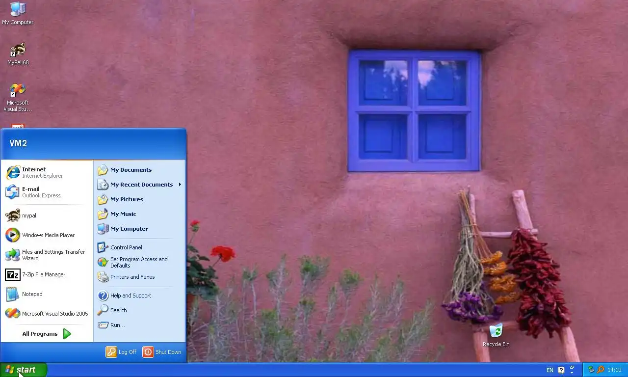Open Microsoft Visual Studio 2005 in Start menu
Viewport: 628px width, 377px height.
[48, 314]
